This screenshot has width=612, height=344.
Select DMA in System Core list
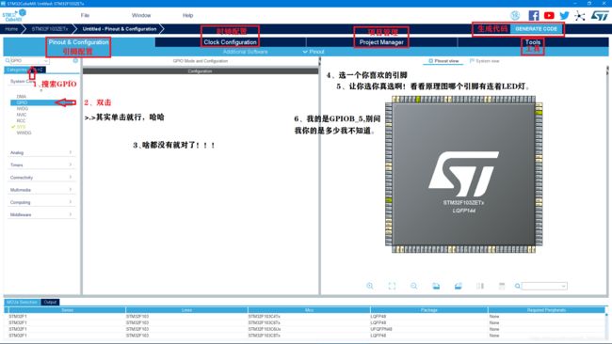pos(22,97)
